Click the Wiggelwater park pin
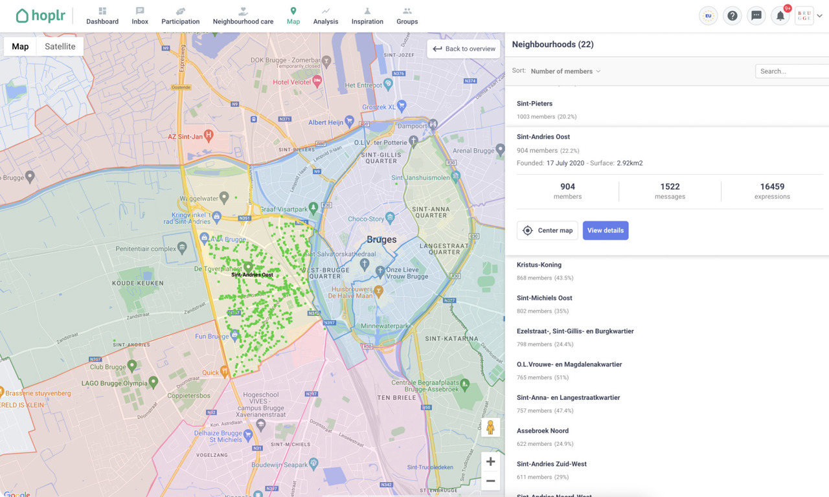Screen dimensions: 829x497 click(224, 196)
